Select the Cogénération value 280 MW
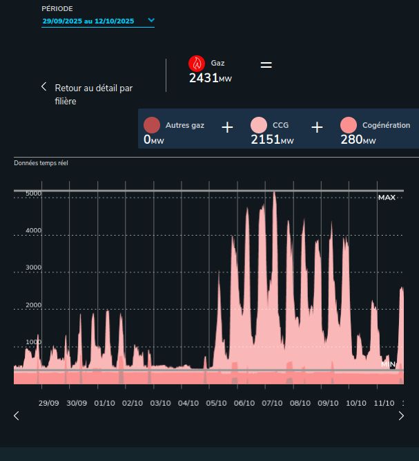 (x=358, y=140)
